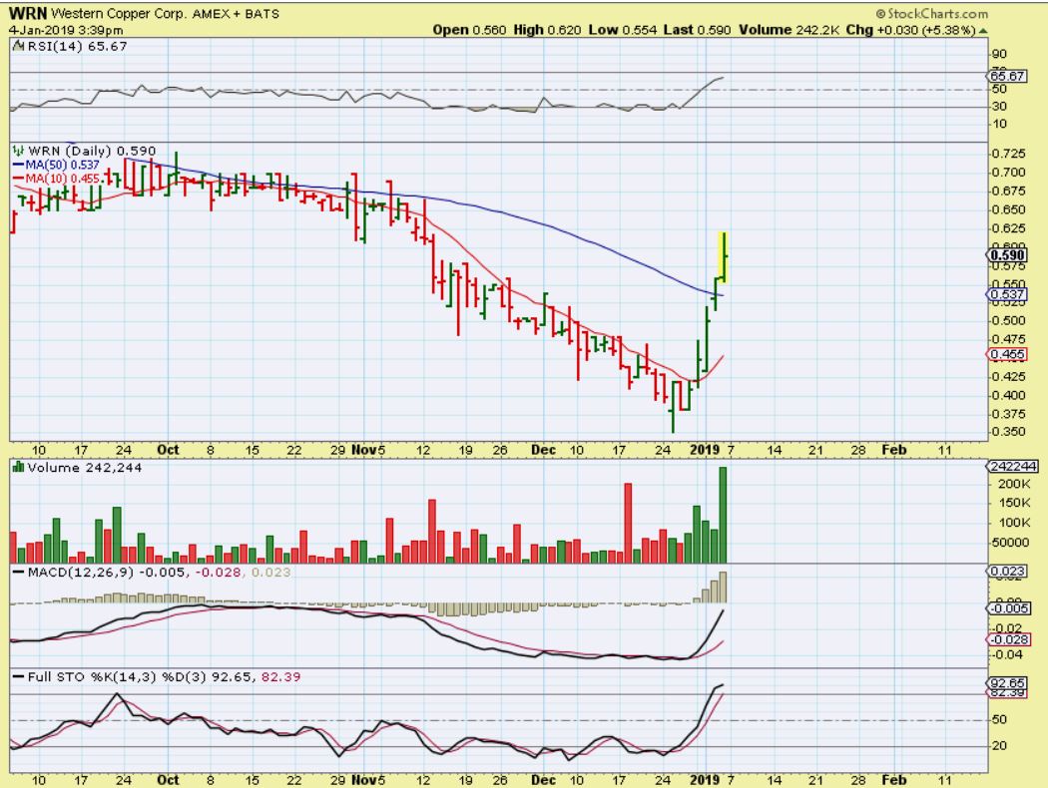
Task: Click the black MACD line legend marker
Action: [x=17, y=571]
